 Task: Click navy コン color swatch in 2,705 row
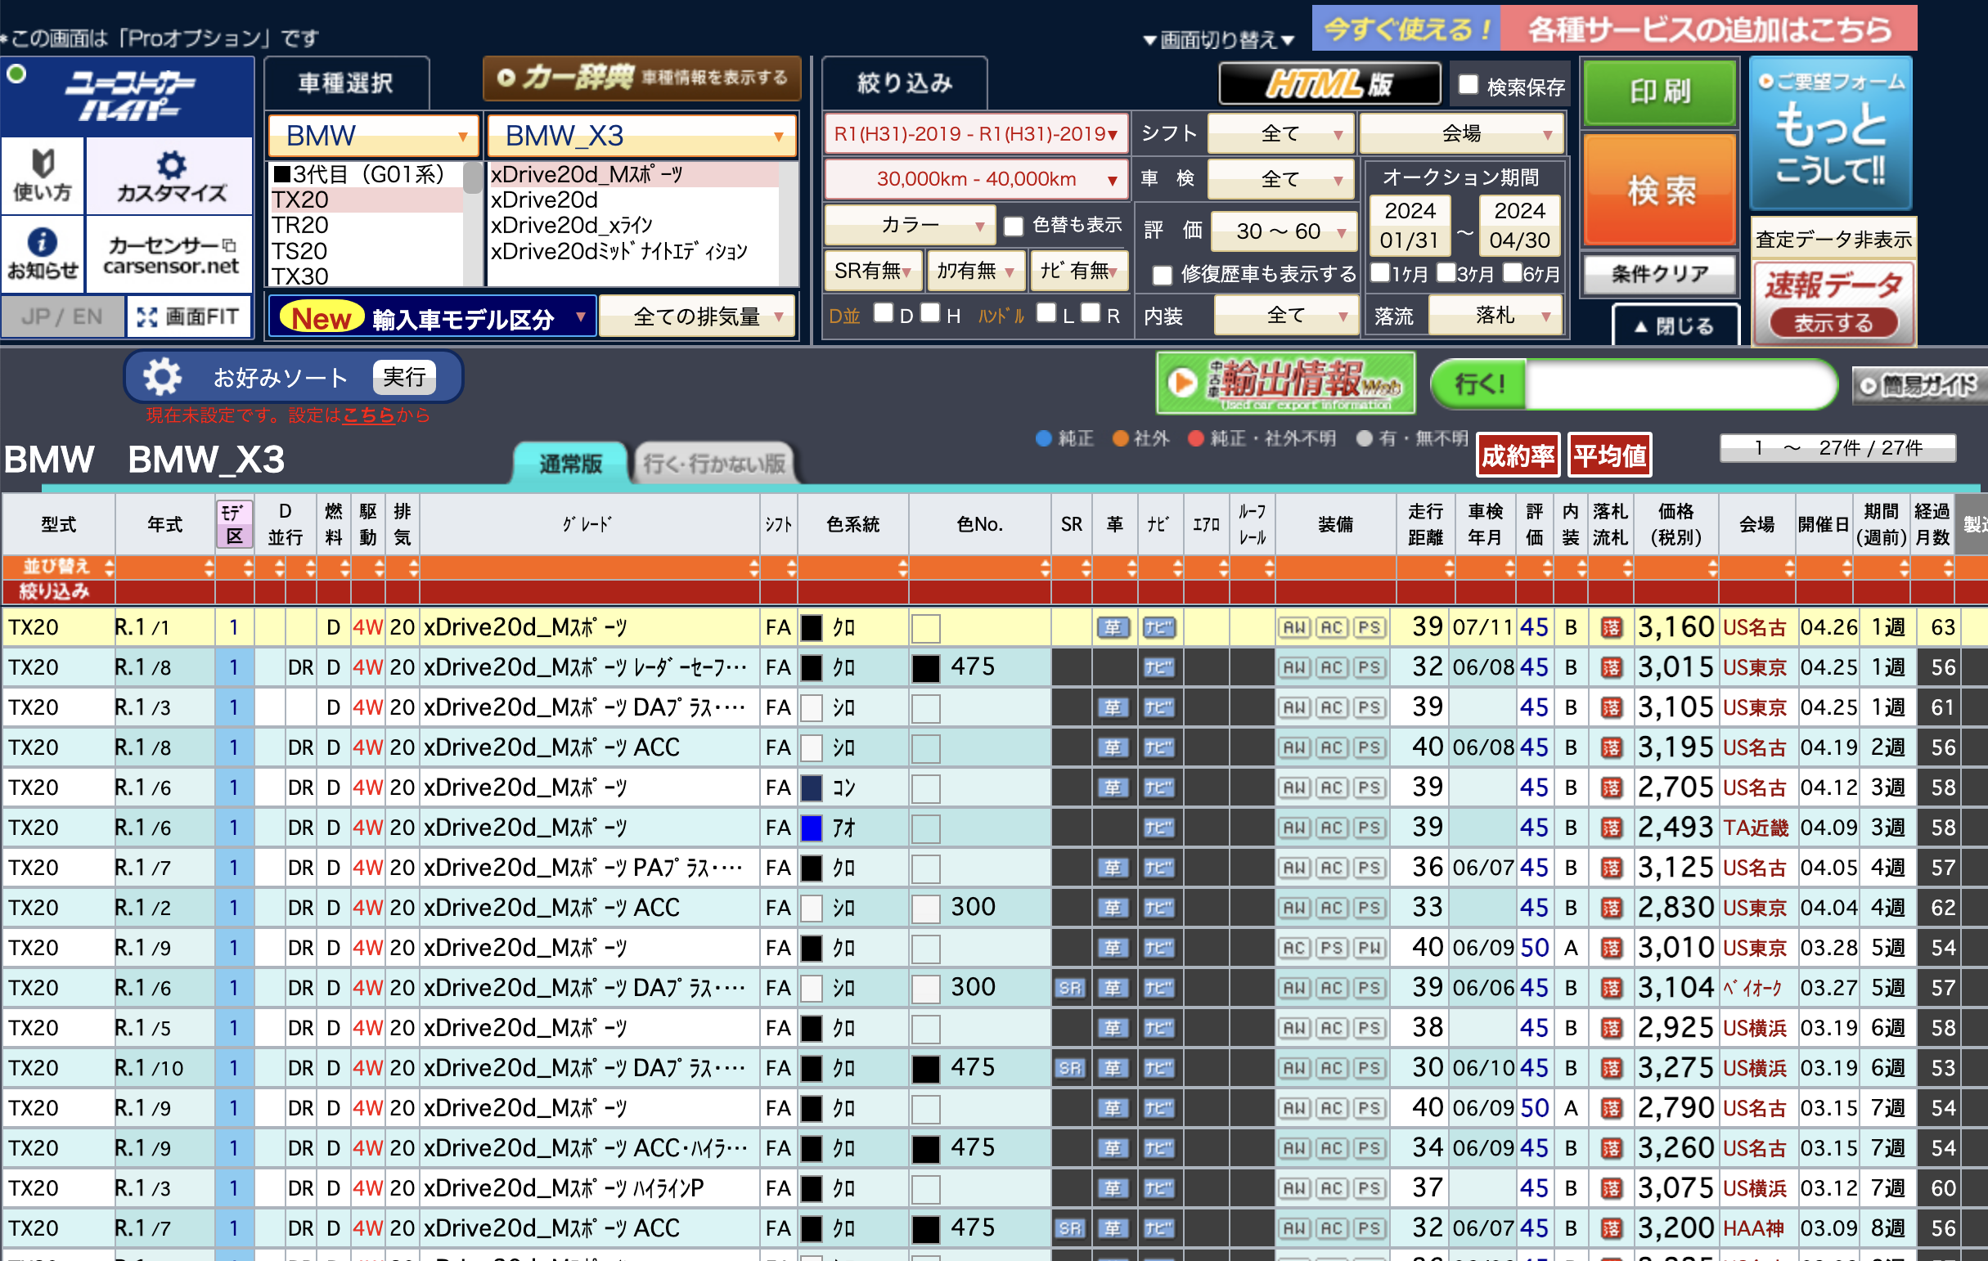click(x=812, y=788)
